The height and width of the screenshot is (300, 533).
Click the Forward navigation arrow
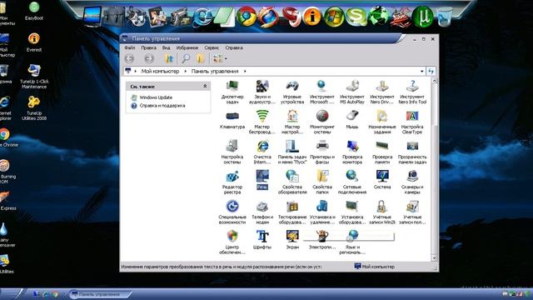[x=149, y=59]
